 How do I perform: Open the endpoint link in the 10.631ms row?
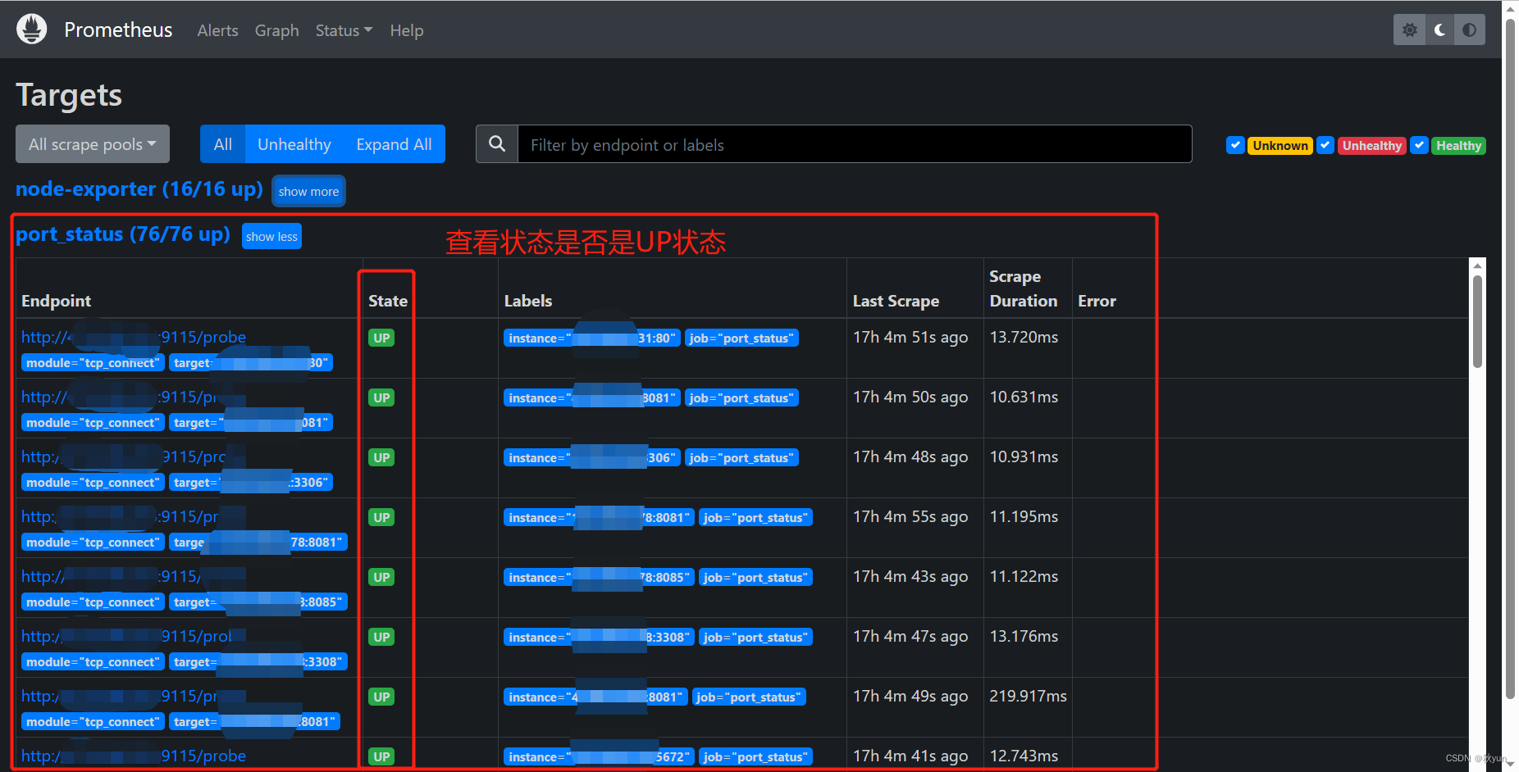tap(120, 397)
